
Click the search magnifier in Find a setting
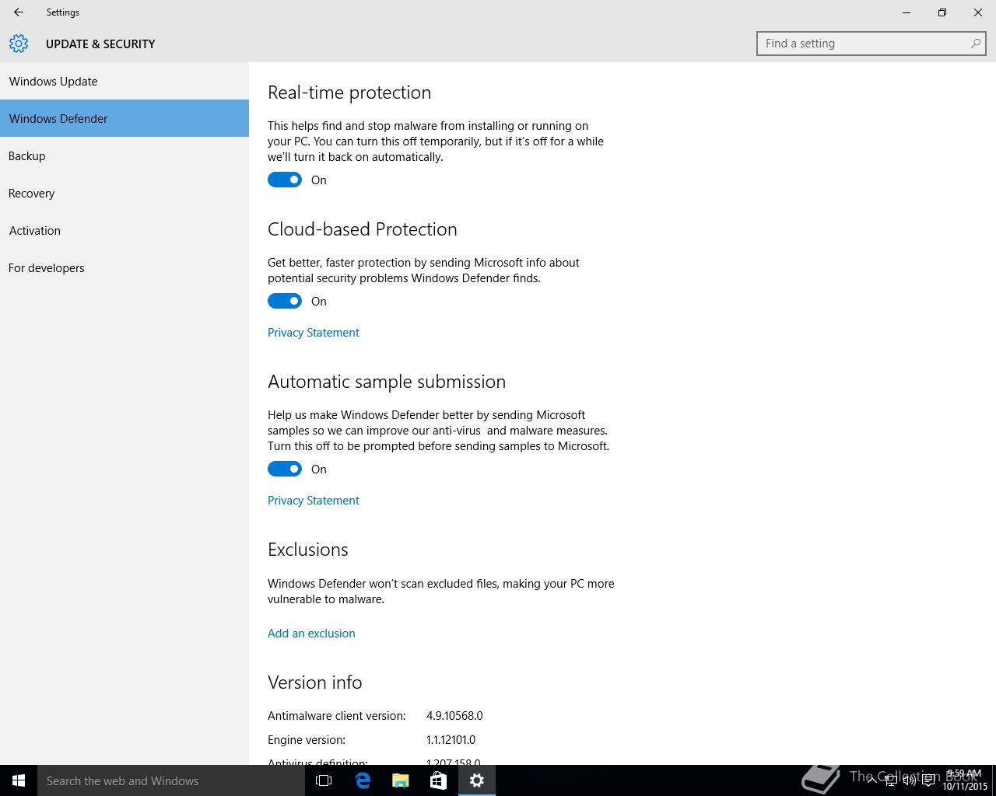[975, 44]
